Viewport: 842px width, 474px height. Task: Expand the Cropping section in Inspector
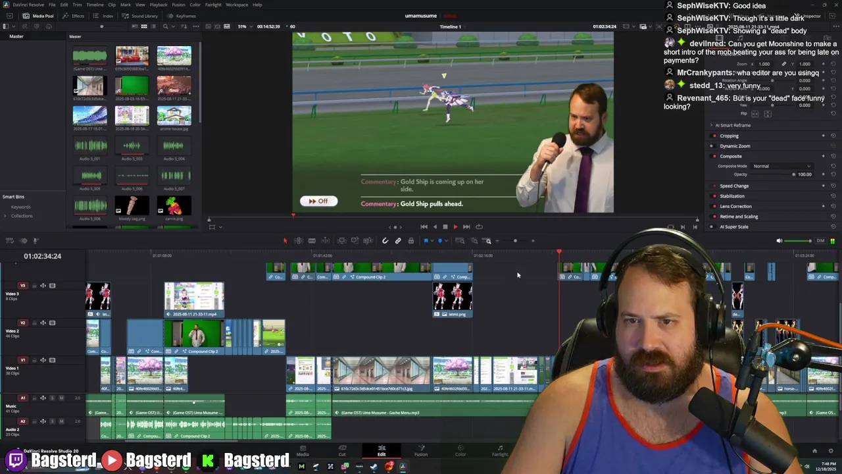click(x=729, y=136)
